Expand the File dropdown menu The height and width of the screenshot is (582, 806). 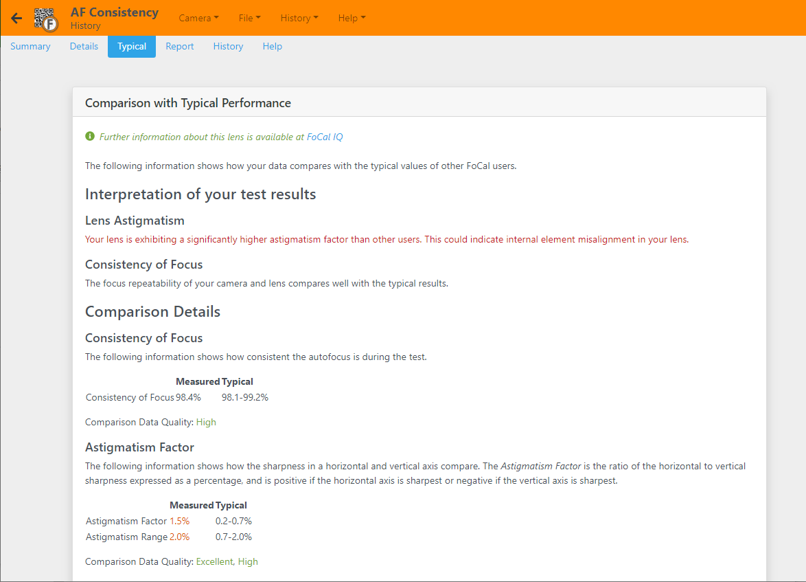tap(249, 18)
